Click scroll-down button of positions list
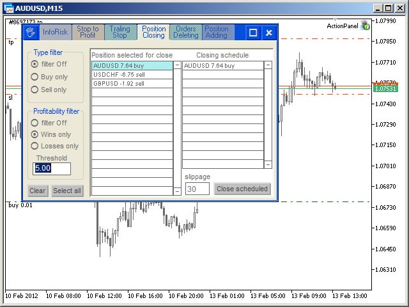The width and height of the screenshot is (409, 307). 177,191
